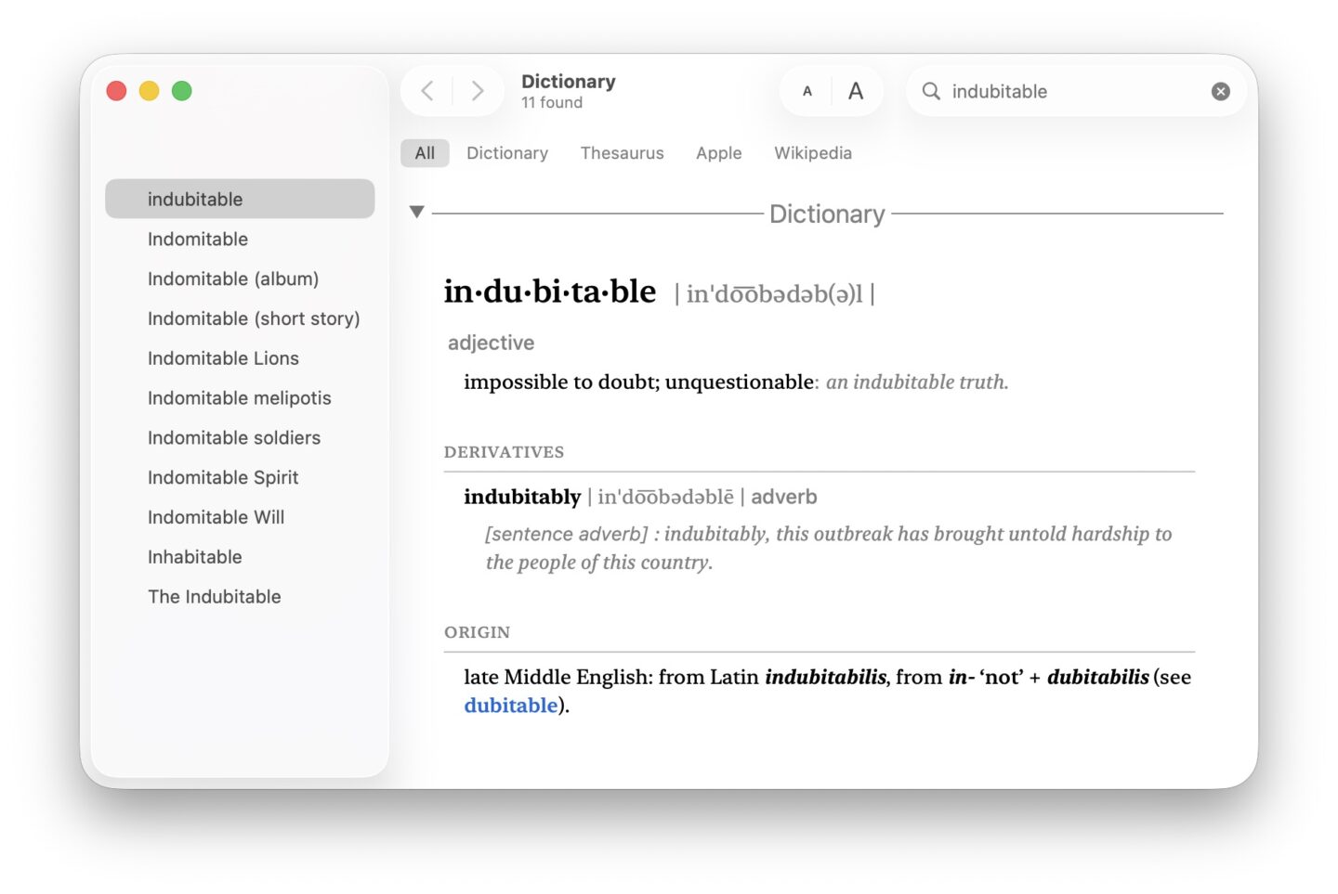The image size is (1338, 894).
Task: Increase text size with the large A
Action: [x=855, y=90]
